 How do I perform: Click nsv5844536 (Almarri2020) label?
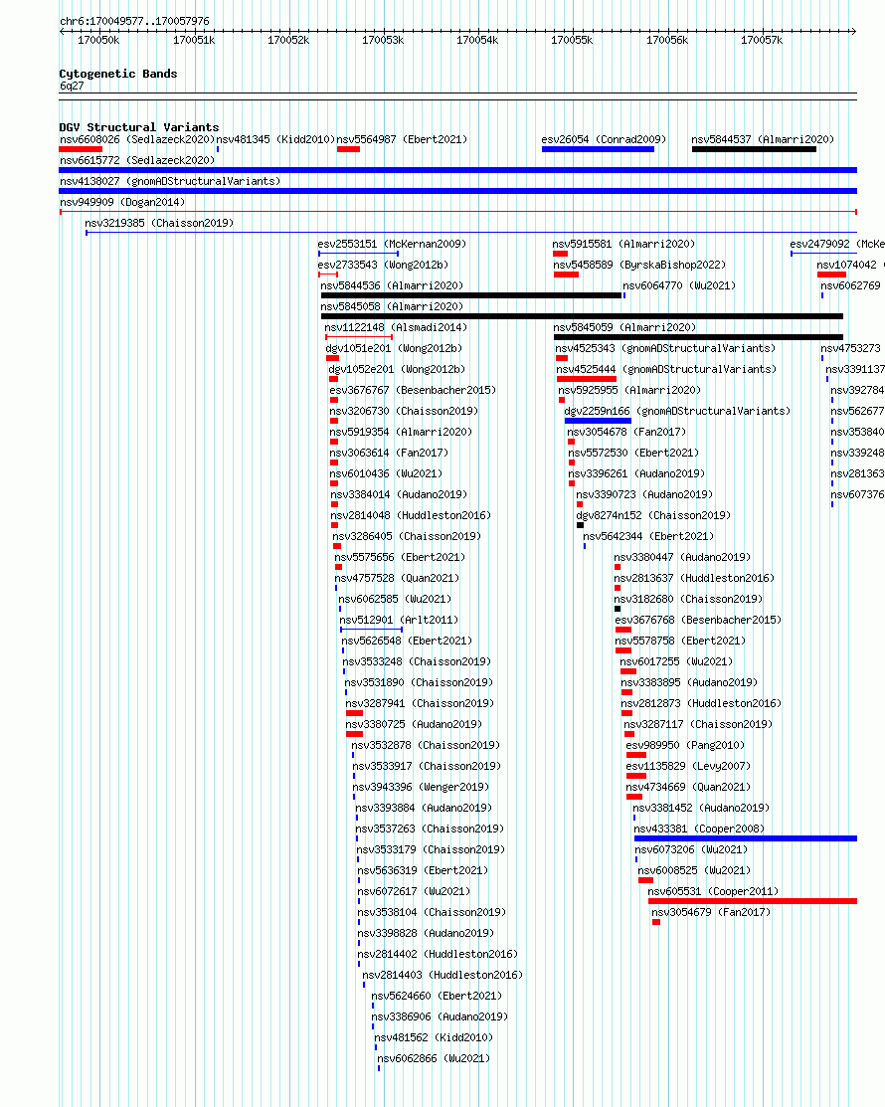(392, 285)
